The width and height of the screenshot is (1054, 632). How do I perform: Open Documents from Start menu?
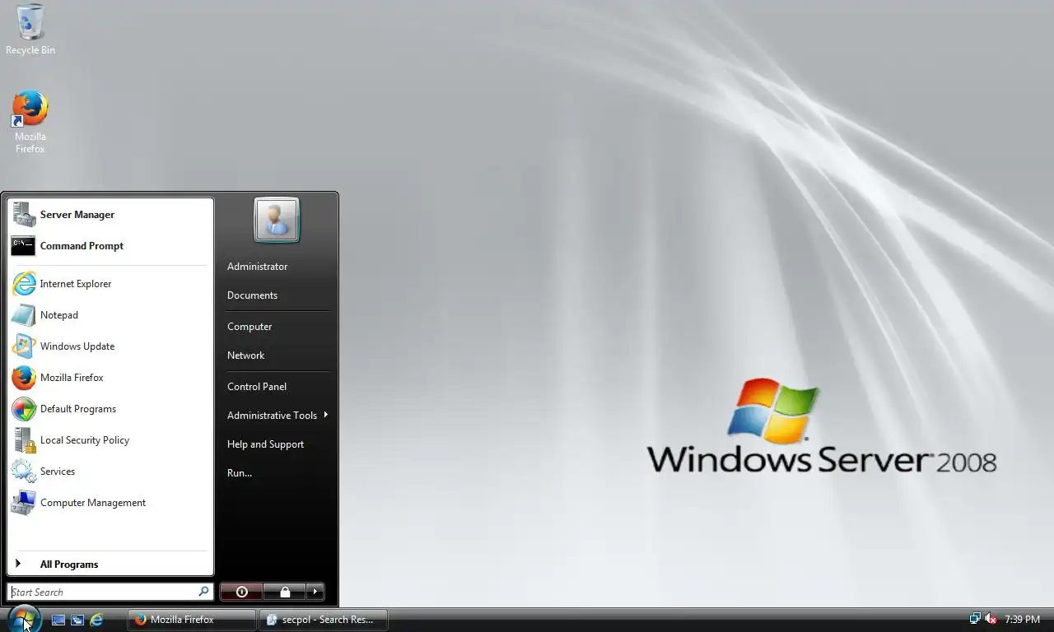point(252,295)
